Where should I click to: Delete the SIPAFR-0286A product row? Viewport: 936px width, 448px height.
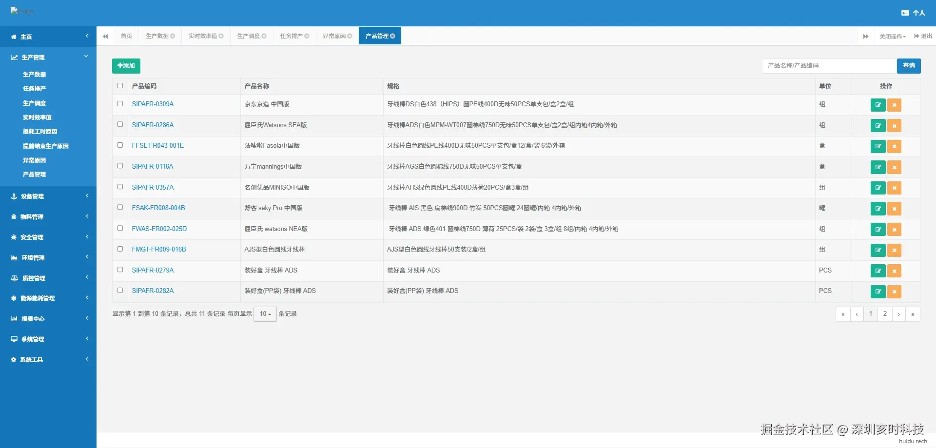pos(894,126)
